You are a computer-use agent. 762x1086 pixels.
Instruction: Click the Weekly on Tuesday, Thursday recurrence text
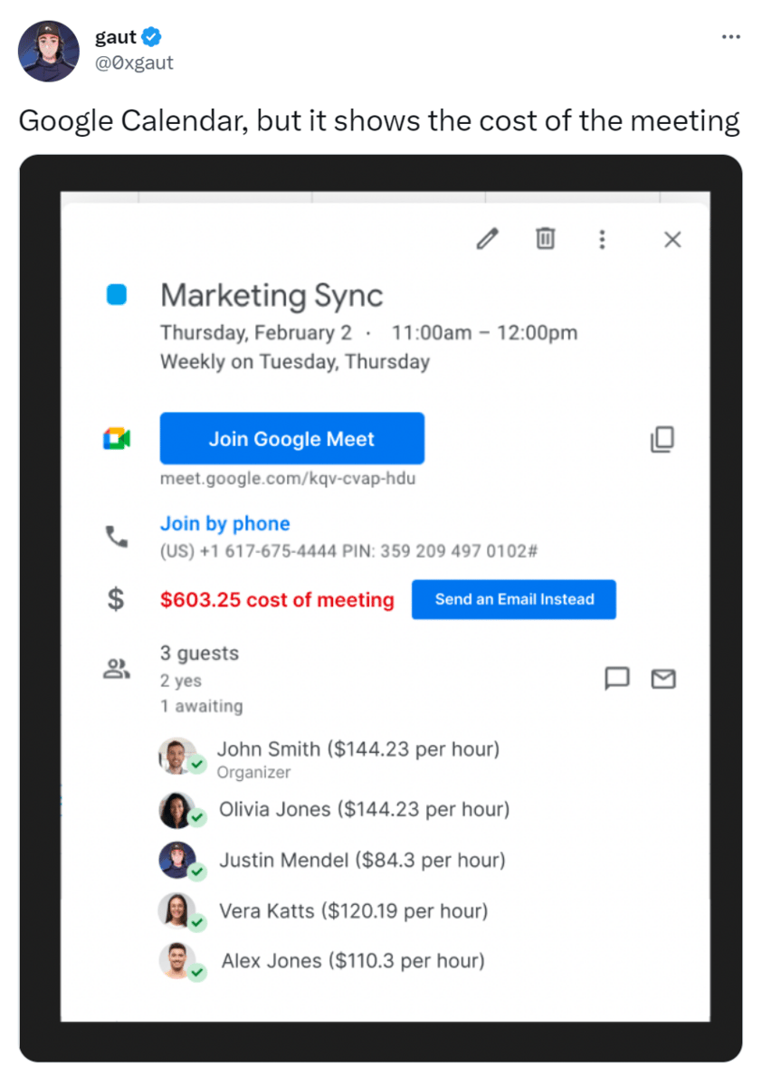(x=295, y=361)
